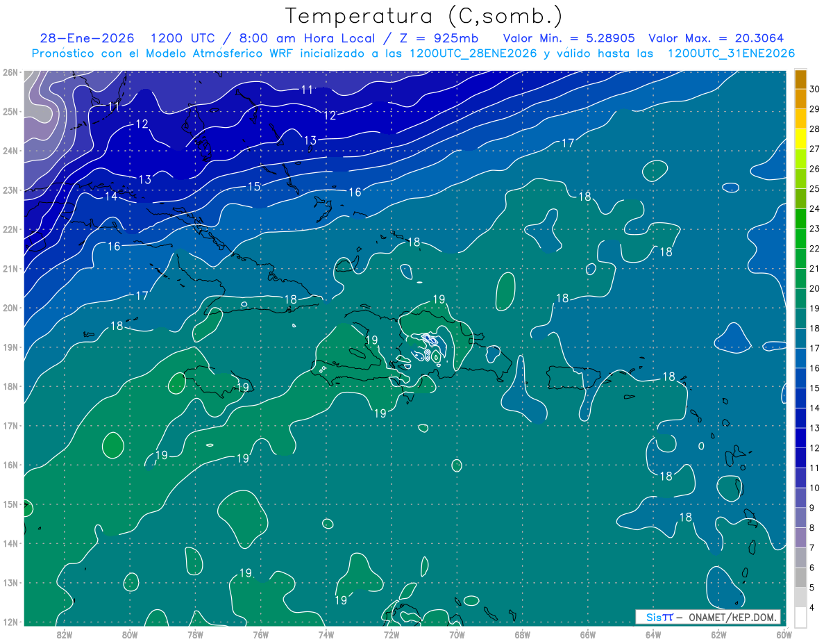833x644 pixels.
Task: Click the valid-until stamp 1200UTC_31ENE2026
Action: click(x=731, y=53)
